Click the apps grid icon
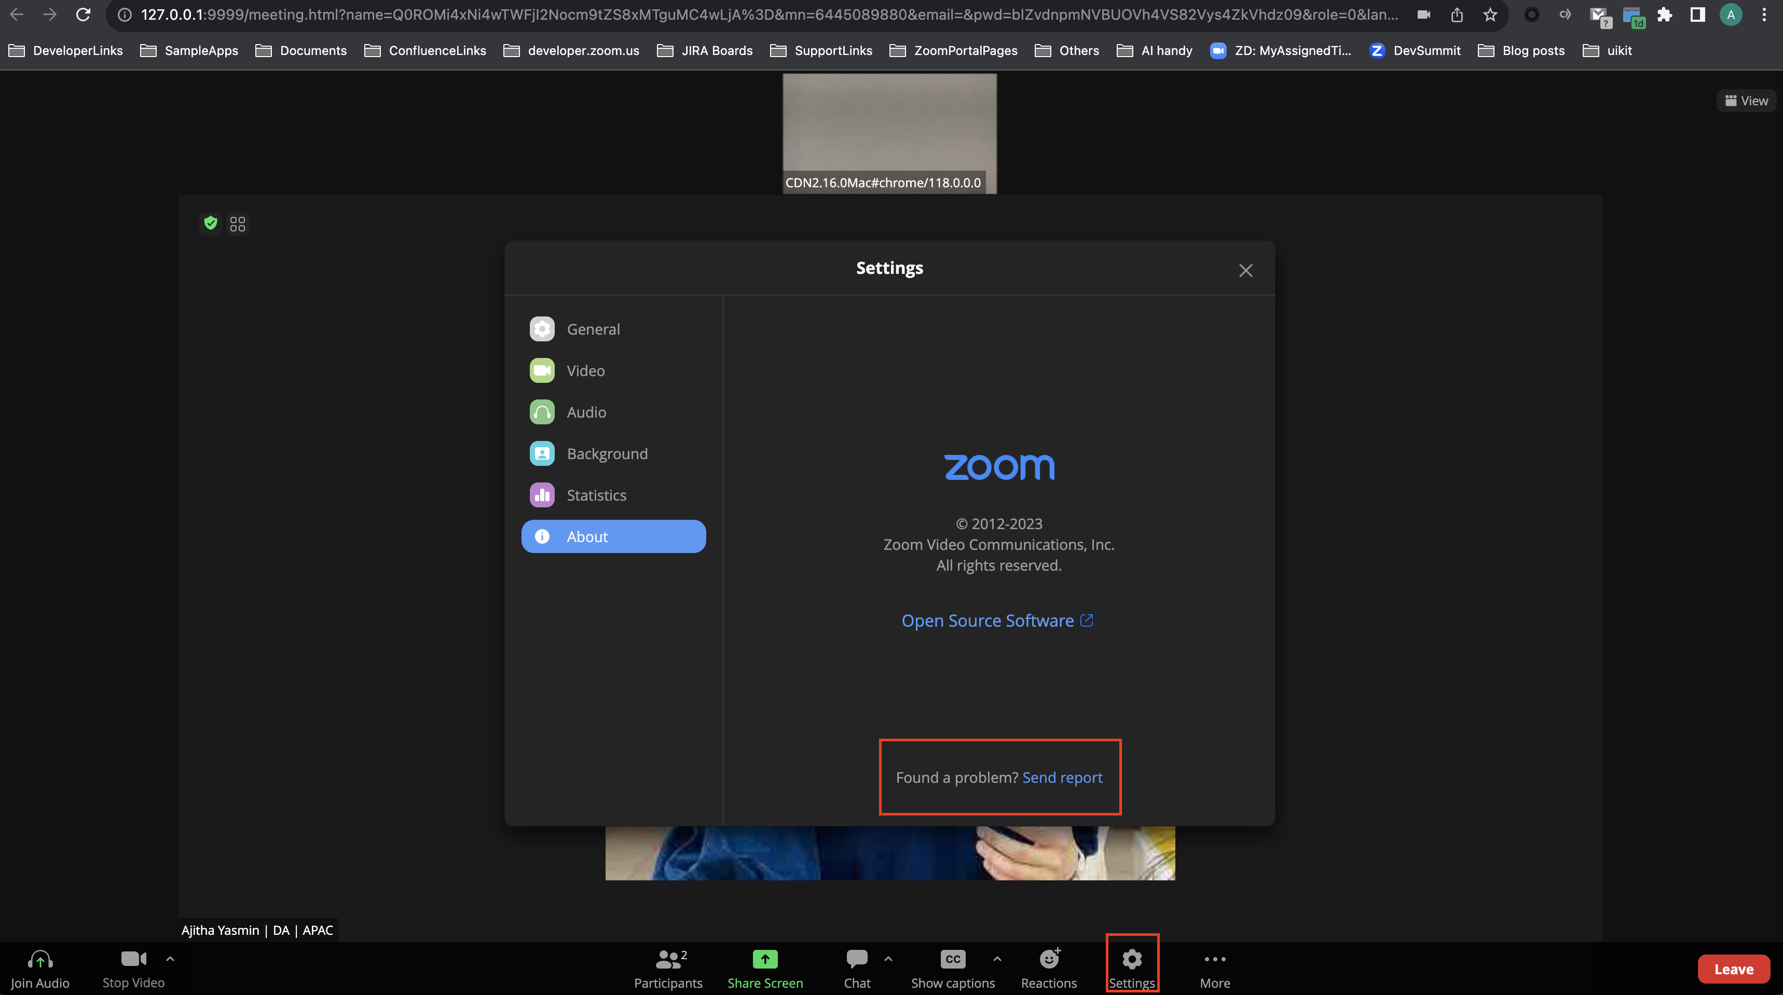Image resolution: width=1783 pixels, height=995 pixels. pyautogui.click(x=238, y=224)
